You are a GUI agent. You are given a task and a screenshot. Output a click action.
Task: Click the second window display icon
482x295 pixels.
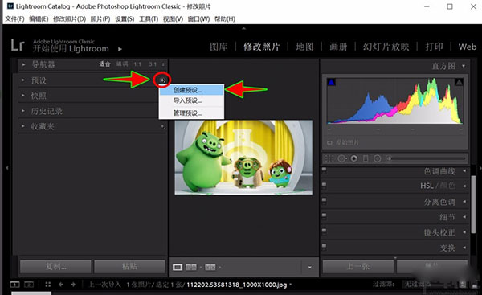[29, 285]
